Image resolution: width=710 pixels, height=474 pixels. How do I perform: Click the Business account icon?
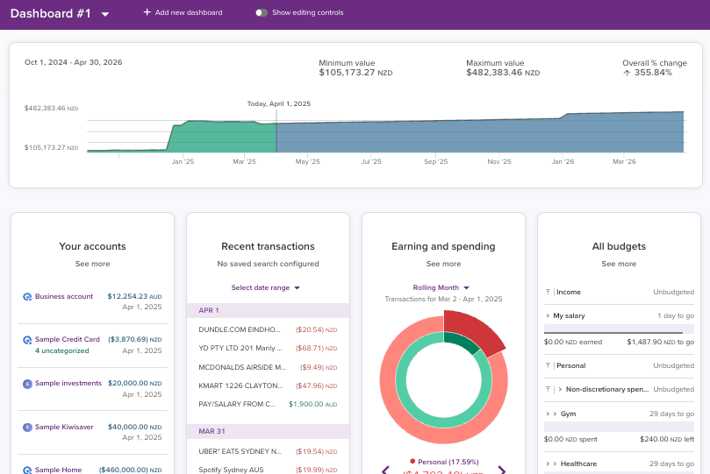click(x=27, y=297)
